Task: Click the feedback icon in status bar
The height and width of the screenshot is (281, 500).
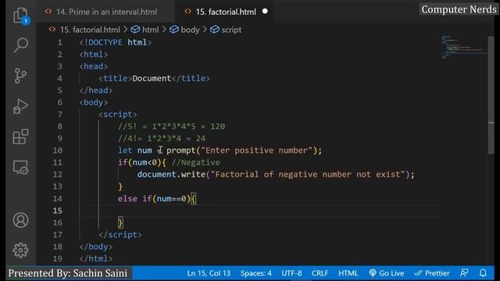Action: pos(464,273)
